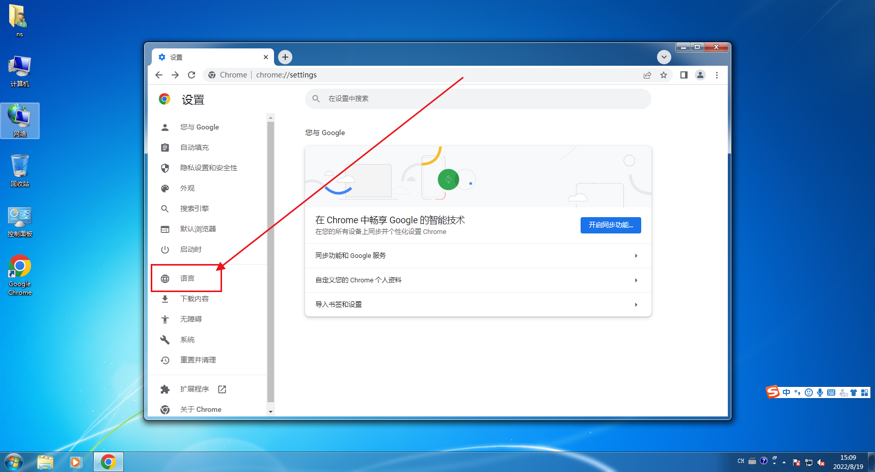Open Chrome's three-dot menu
Image resolution: width=875 pixels, height=472 pixels.
click(x=717, y=75)
